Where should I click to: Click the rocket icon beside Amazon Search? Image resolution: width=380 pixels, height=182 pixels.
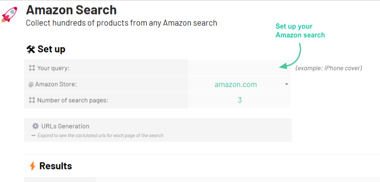pos(9,14)
